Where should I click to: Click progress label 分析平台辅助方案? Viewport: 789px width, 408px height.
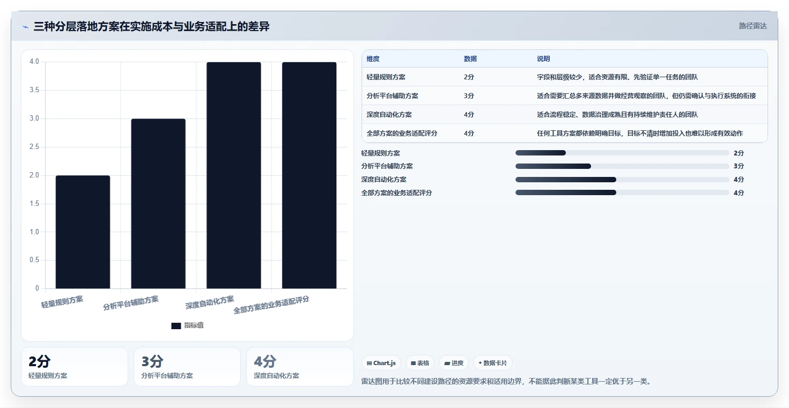(x=387, y=166)
